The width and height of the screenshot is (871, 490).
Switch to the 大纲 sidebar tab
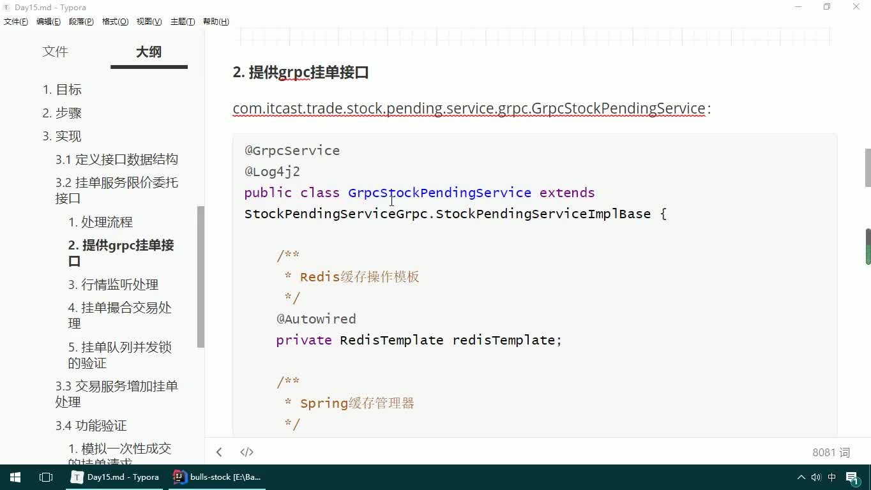pyautogui.click(x=149, y=52)
